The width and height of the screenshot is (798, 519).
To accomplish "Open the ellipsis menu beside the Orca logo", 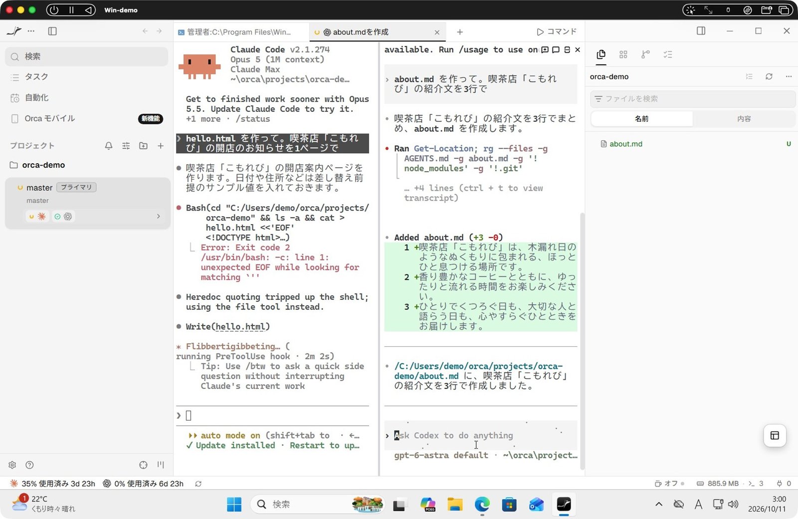I will (31, 31).
